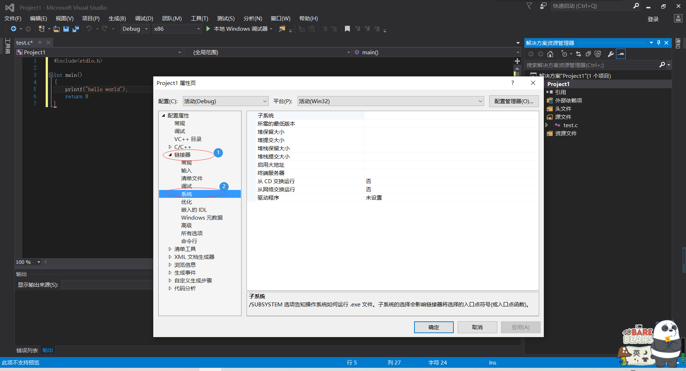Viewport: 686px width, 371px height.
Task: Open the 帮助(H) menu
Action: click(308, 19)
